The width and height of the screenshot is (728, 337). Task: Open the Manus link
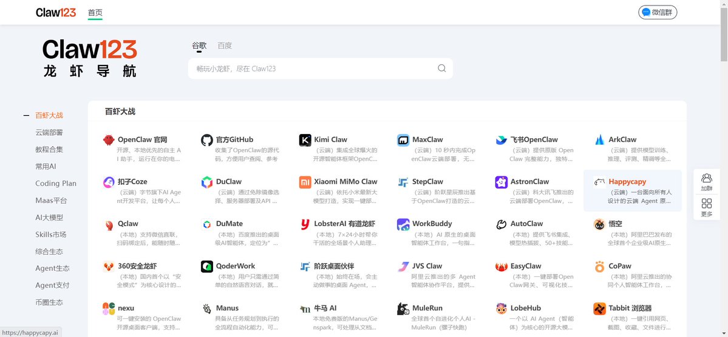227,308
